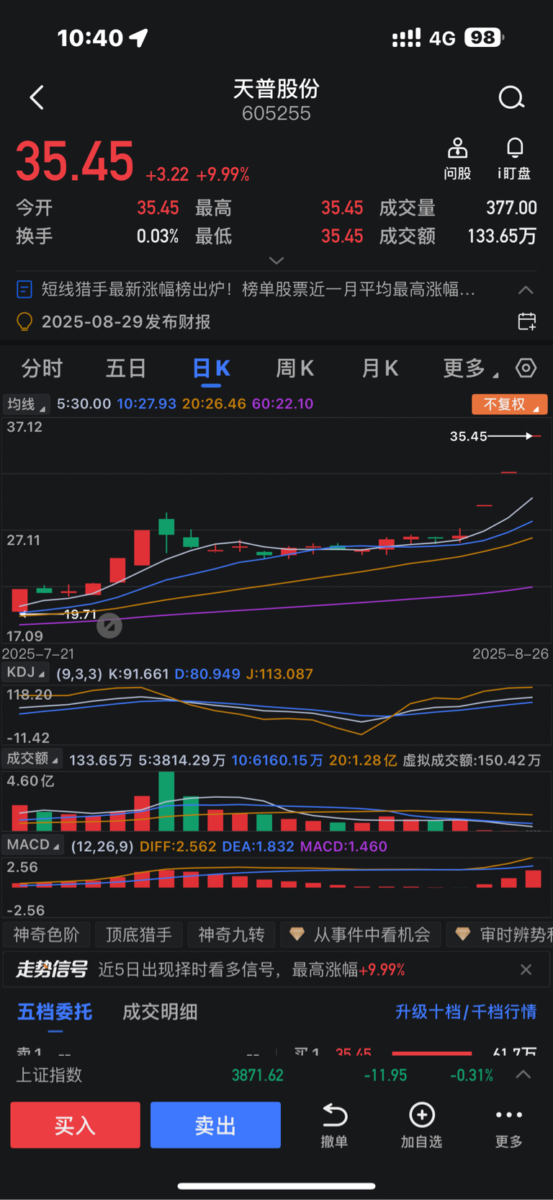The width and height of the screenshot is (553, 1200).
Task: Open the KDJ indicator dropdown
Action: (x=25, y=673)
